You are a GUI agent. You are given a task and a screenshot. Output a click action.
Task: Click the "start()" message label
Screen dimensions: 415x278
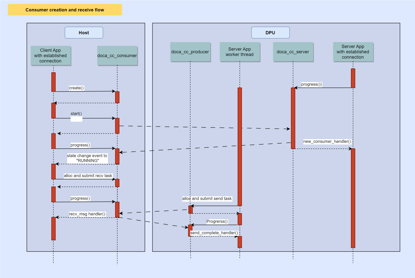(x=76, y=114)
